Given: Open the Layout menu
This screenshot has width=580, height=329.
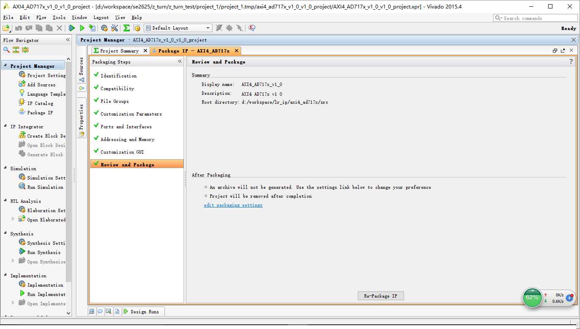Looking at the screenshot, I should [x=101, y=17].
